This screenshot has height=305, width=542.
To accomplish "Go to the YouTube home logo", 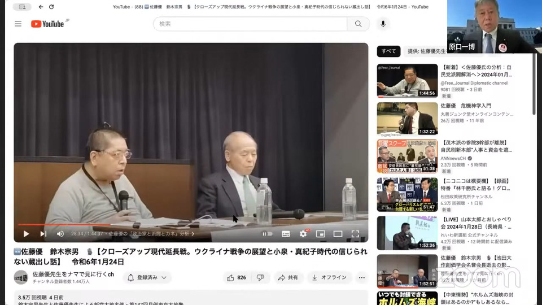I will 47,24.
